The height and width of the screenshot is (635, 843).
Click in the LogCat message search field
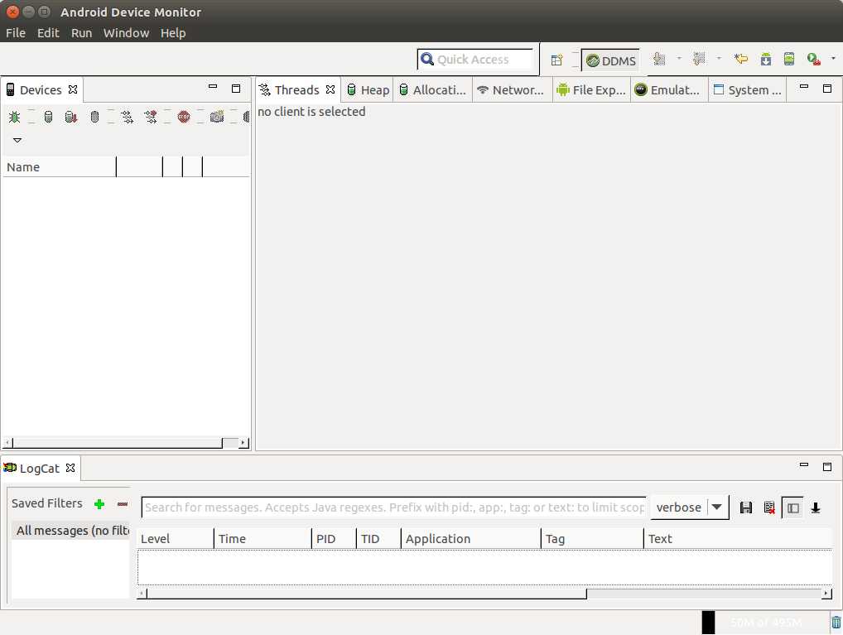(x=393, y=508)
